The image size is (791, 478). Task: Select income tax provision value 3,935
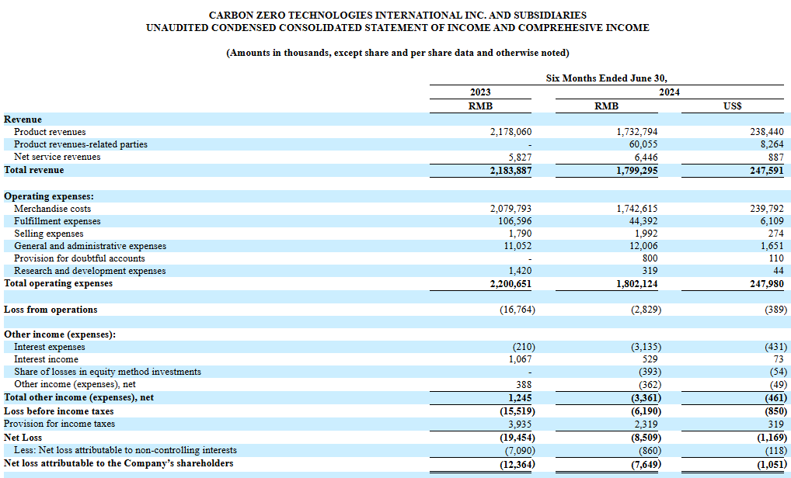tap(520, 424)
